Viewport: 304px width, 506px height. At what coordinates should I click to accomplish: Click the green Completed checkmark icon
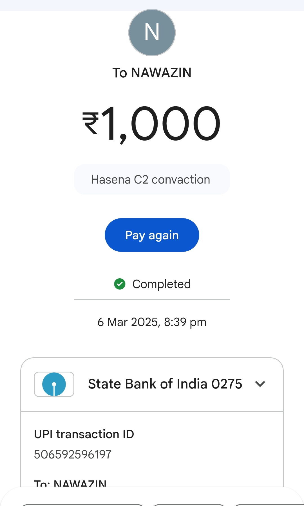(x=120, y=284)
